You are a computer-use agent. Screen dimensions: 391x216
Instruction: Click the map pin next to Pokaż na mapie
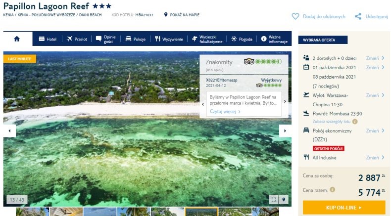coord(166,15)
